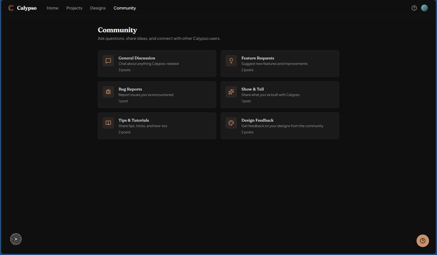Image resolution: width=437 pixels, height=255 pixels.
Task: Click the "Ask questions, share ideas" subtitle
Action: [159, 38]
